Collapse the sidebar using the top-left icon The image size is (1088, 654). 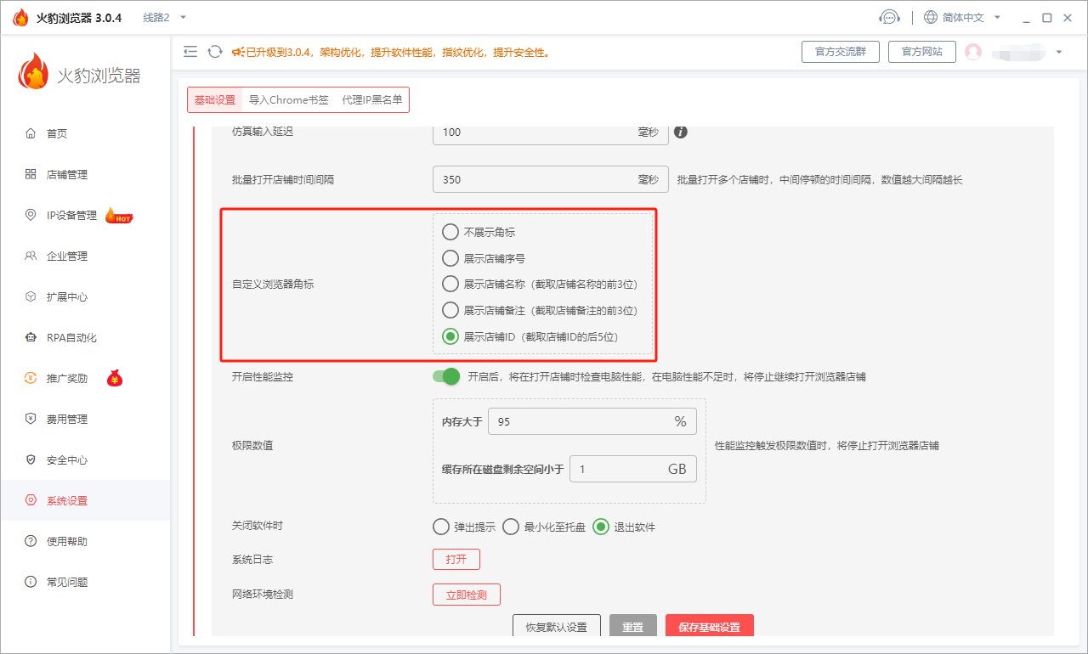(x=190, y=51)
